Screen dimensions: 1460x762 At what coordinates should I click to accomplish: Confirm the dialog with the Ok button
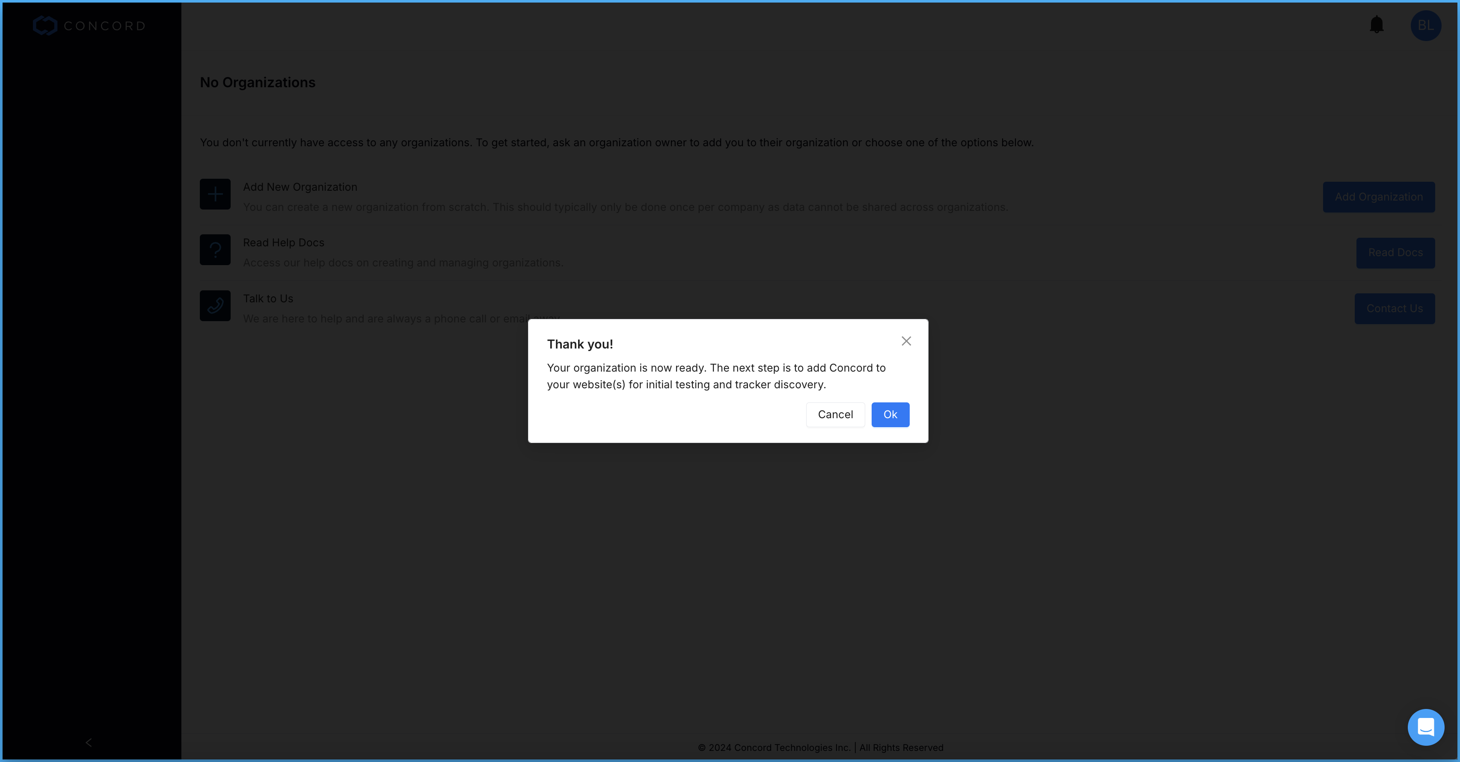890,414
